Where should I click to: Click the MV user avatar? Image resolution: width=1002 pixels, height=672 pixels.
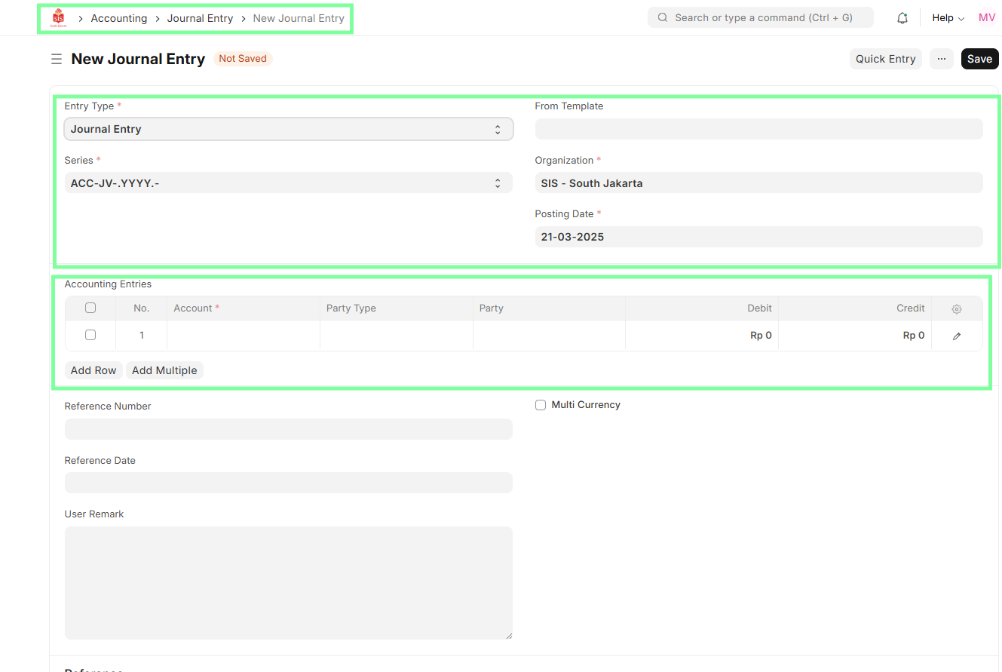coord(986,18)
